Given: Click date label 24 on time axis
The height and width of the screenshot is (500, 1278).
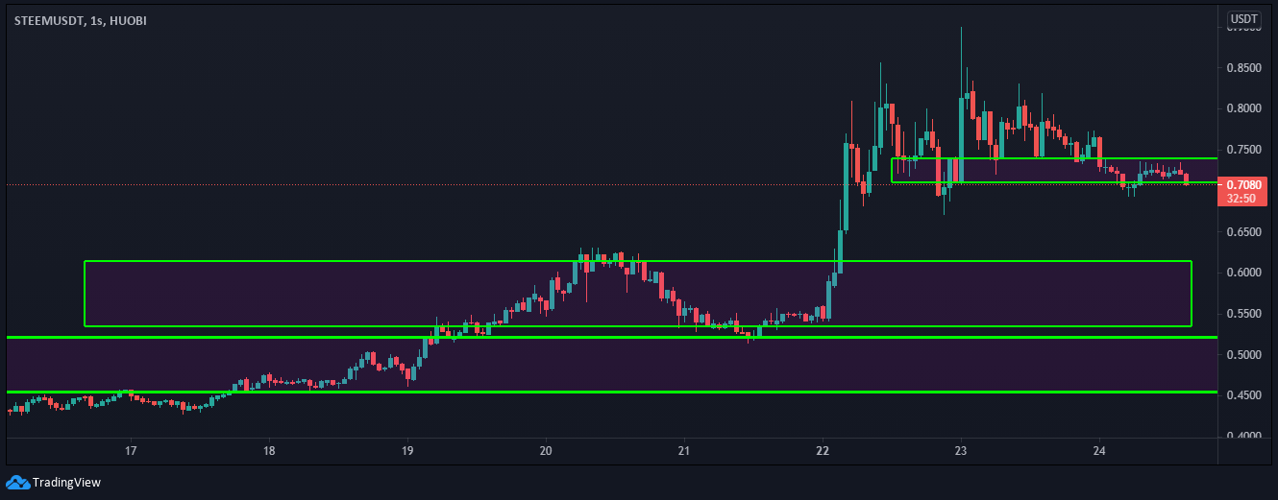Looking at the screenshot, I should pyautogui.click(x=1099, y=450).
